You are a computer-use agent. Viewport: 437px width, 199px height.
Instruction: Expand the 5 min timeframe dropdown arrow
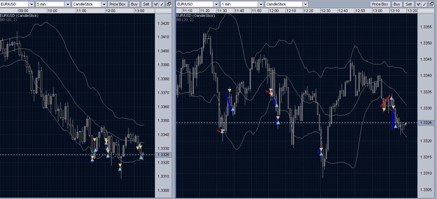point(67,4)
